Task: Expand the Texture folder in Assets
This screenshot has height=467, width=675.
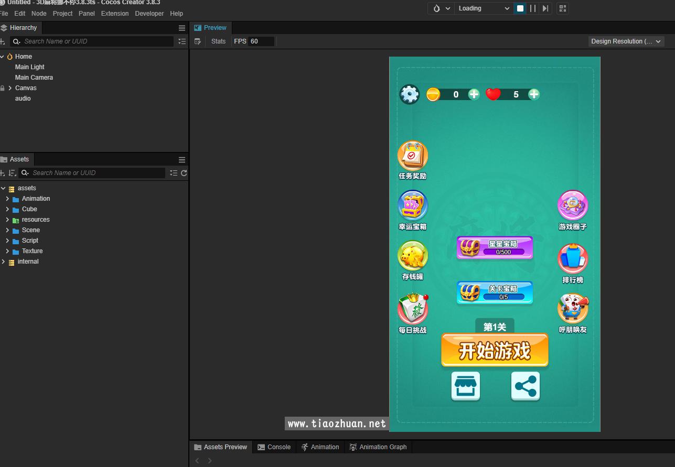Action: click(7, 251)
